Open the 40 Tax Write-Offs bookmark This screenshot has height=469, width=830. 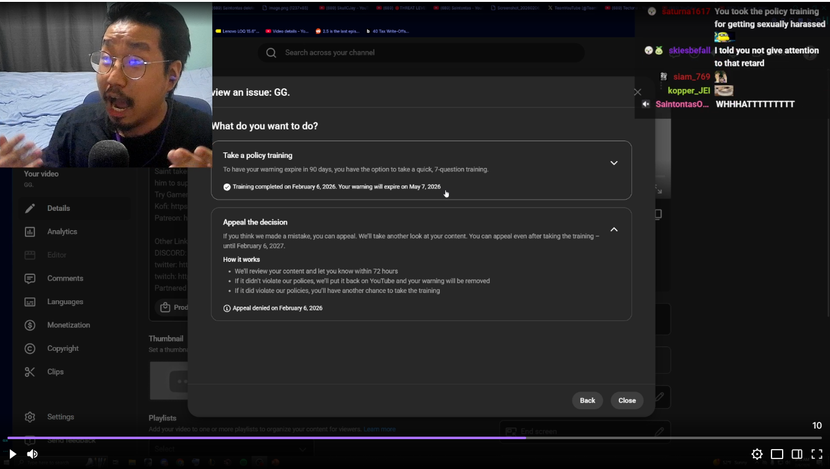(x=387, y=31)
